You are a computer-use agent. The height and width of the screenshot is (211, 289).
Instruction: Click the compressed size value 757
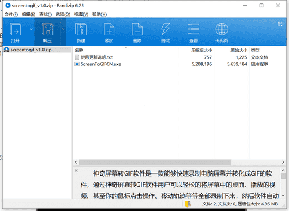[x=208, y=57]
